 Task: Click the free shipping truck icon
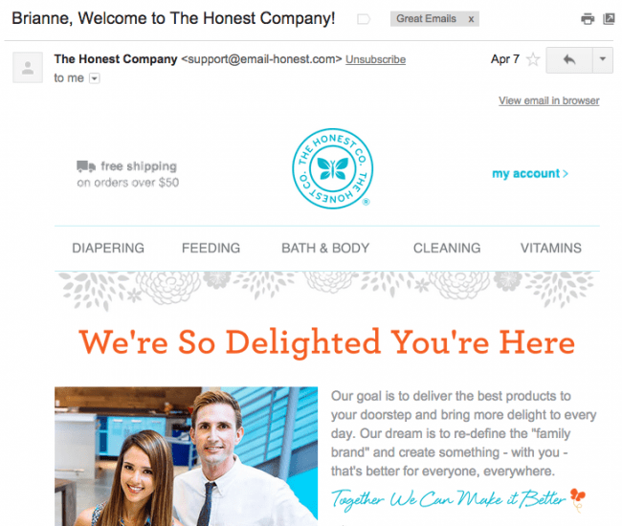pyautogui.click(x=86, y=166)
